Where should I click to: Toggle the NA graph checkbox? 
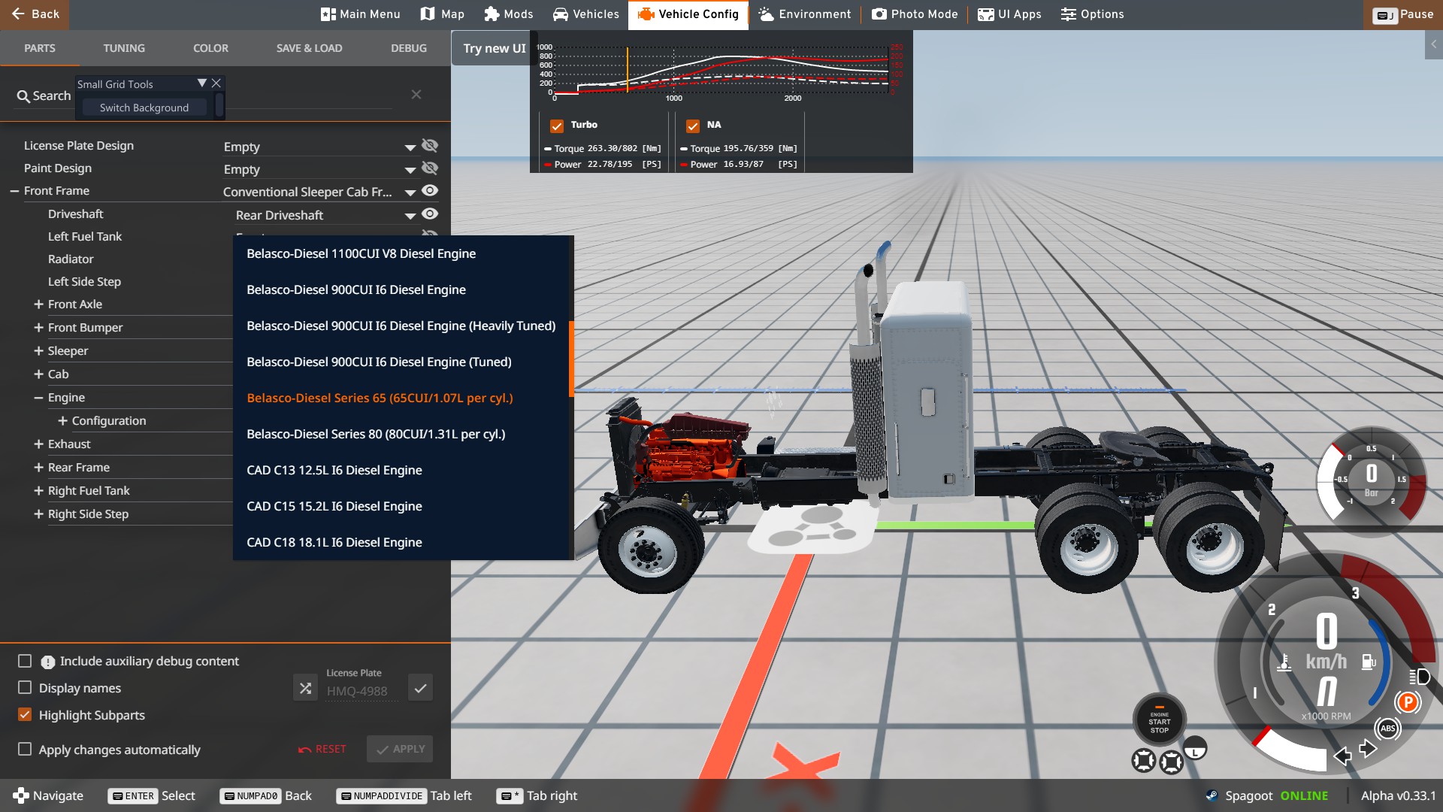[x=693, y=126]
